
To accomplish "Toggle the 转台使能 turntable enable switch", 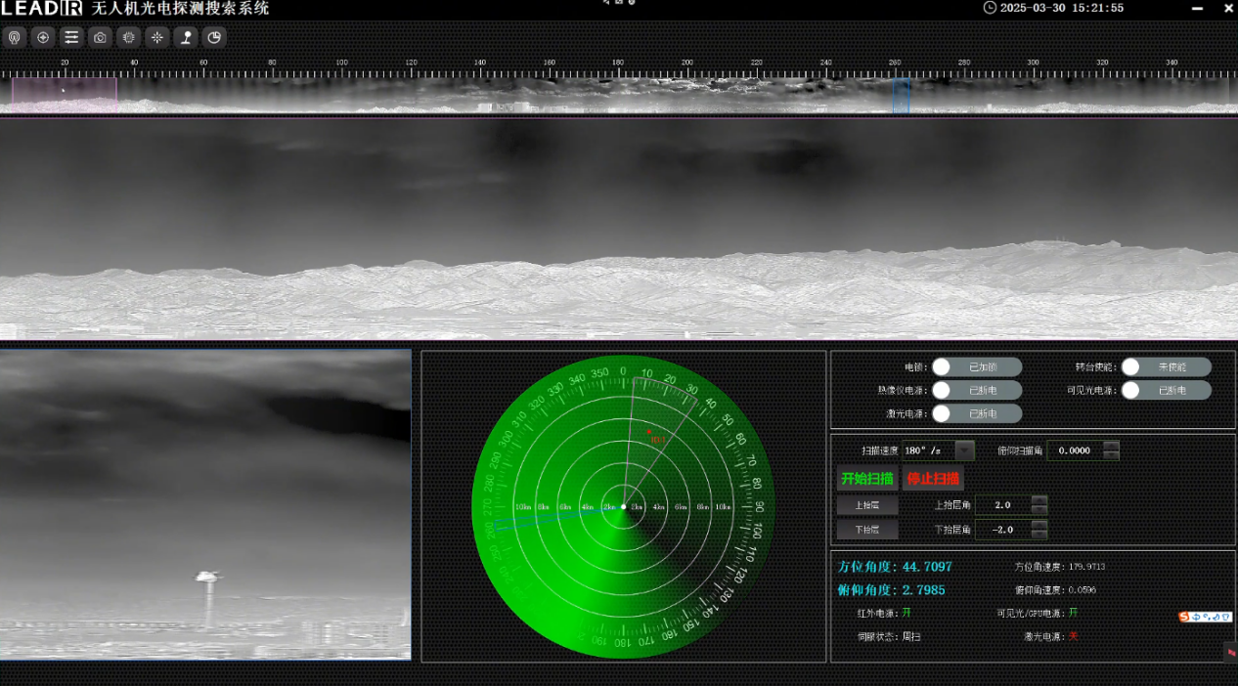I will point(1166,366).
